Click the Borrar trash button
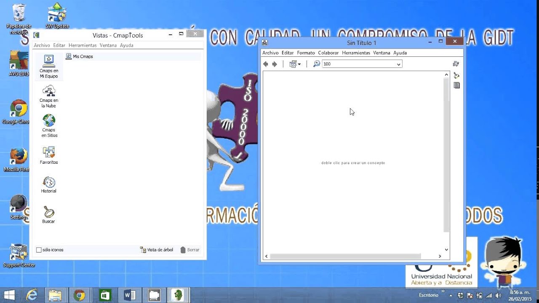Screen dimensions: 539x303 (189, 250)
